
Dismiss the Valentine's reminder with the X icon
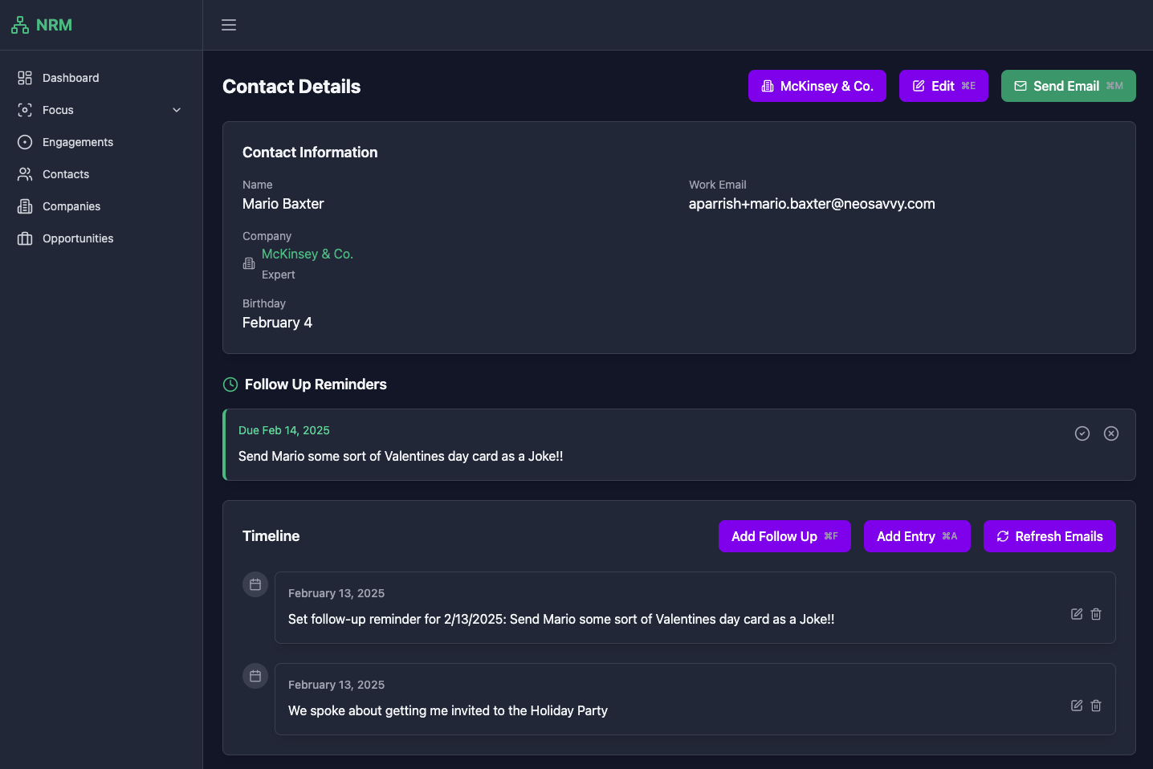(x=1111, y=433)
